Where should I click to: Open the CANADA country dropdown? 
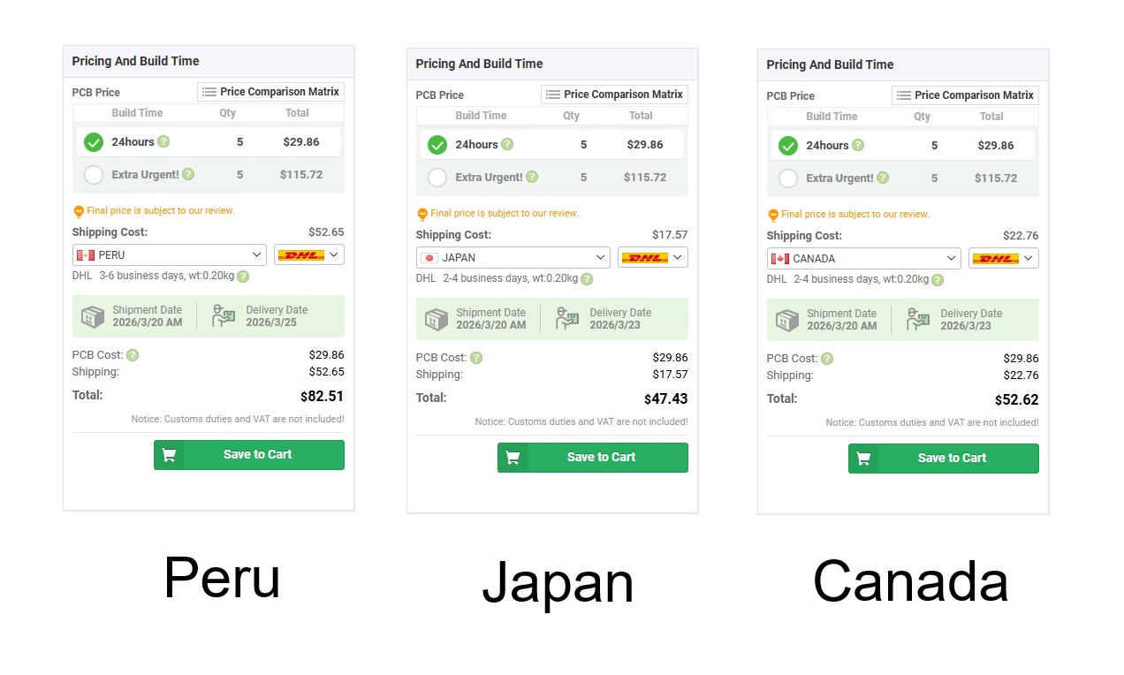[864, 259]
